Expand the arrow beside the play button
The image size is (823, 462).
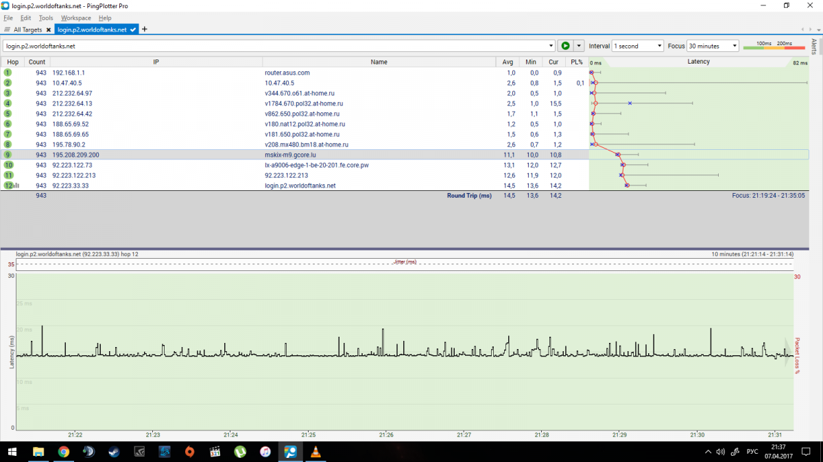click(x=579, y=46)
